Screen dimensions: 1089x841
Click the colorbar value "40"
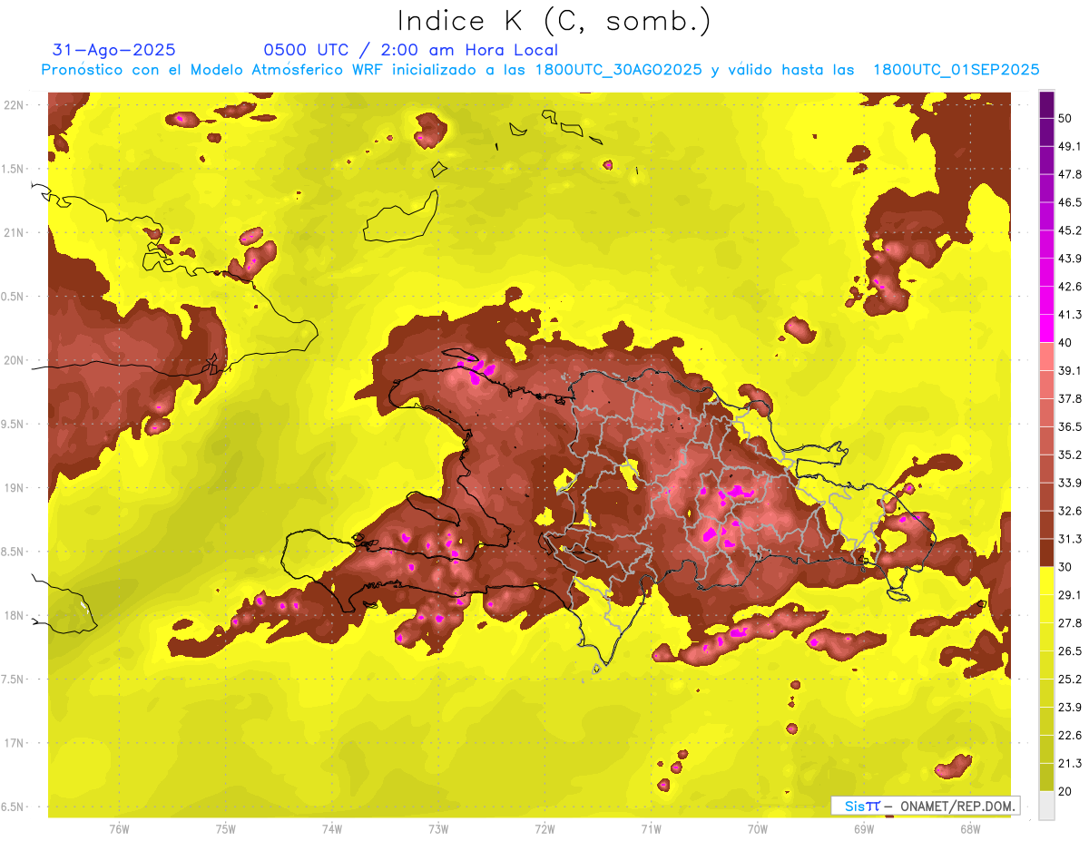pyautogui.click(x=1064, y=343)
